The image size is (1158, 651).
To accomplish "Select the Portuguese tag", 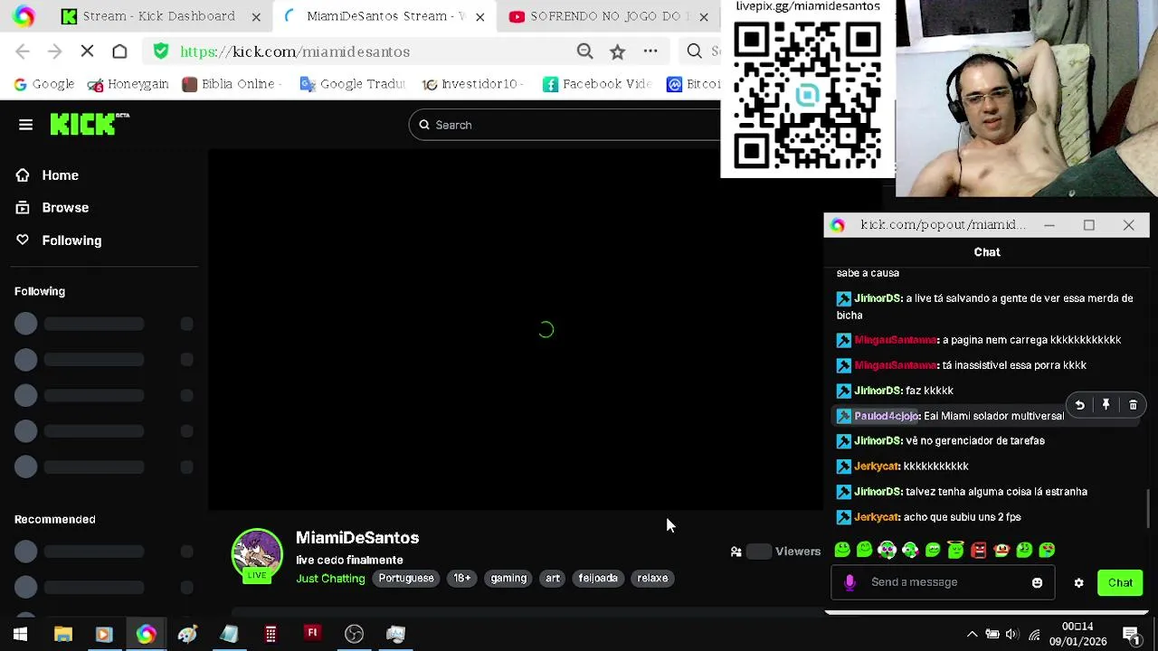I will click(406, 579).
